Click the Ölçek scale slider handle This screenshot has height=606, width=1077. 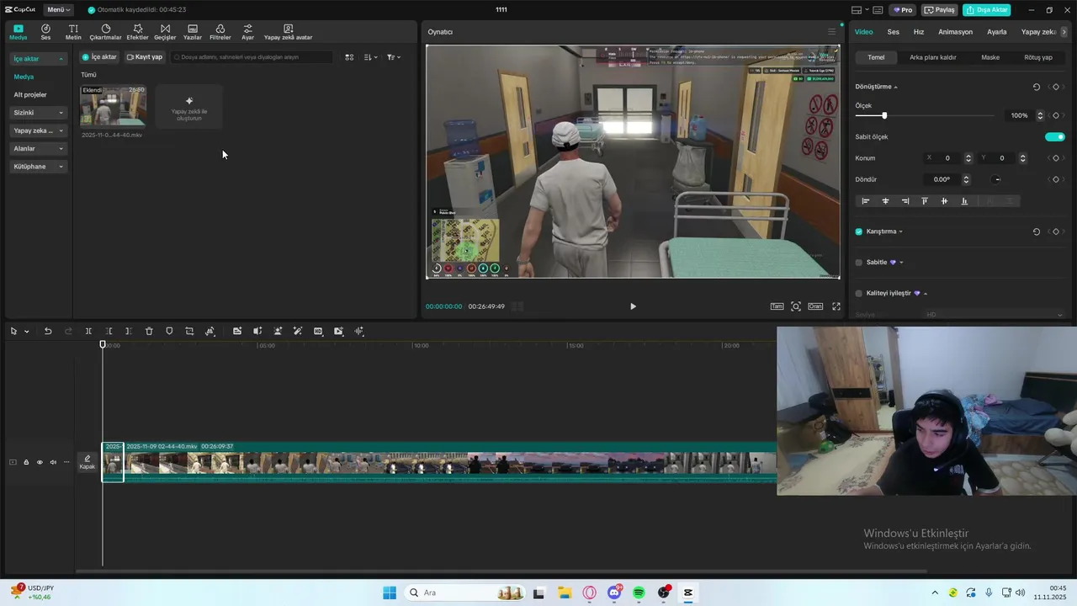click(x=884, y=115)
